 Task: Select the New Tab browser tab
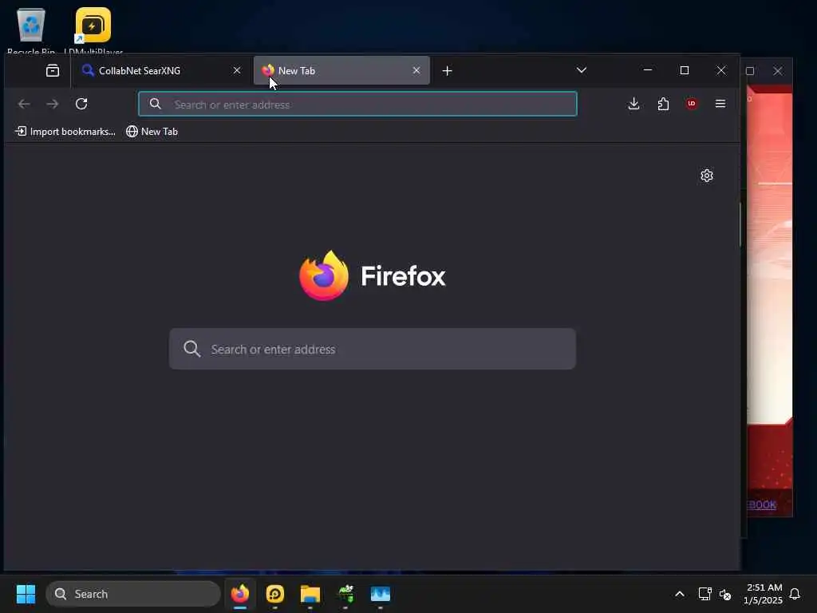tap(341, 70)
